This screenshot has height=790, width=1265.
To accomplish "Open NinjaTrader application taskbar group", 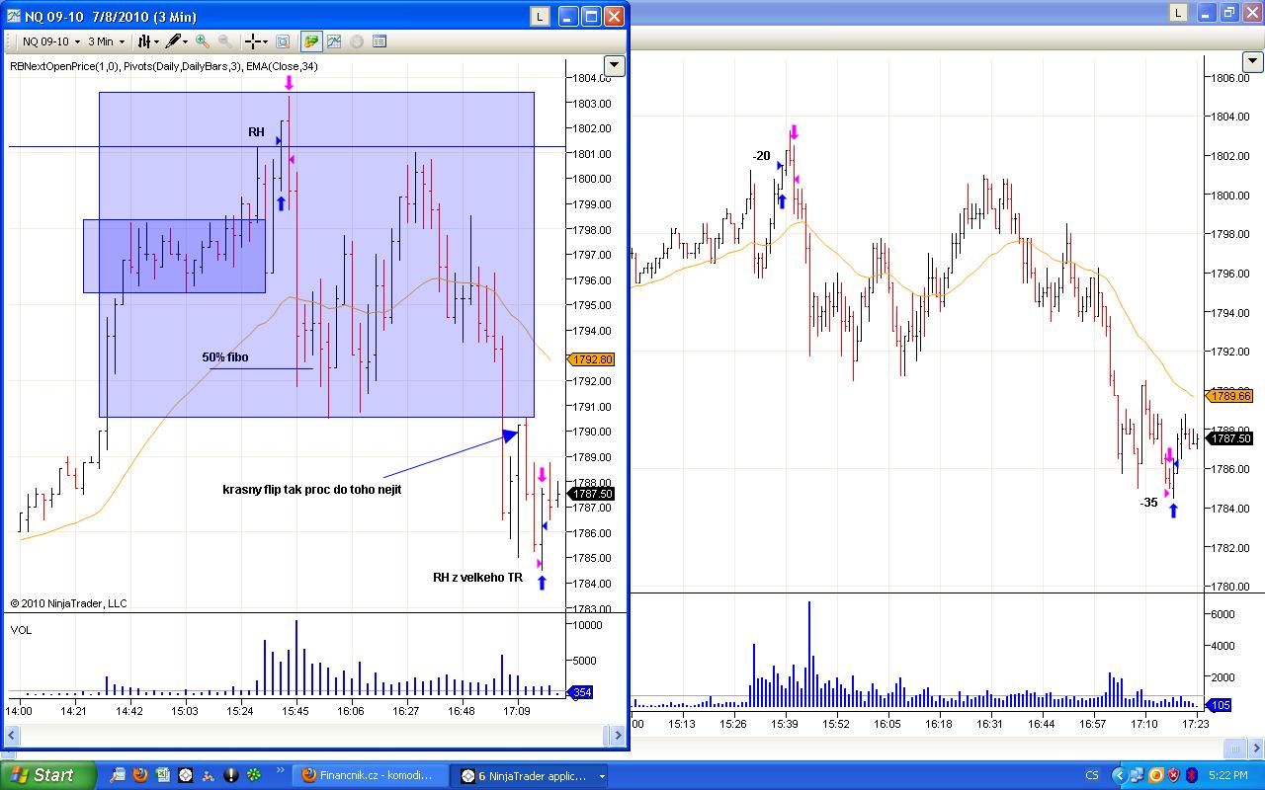I will click(x=532, y=775).
